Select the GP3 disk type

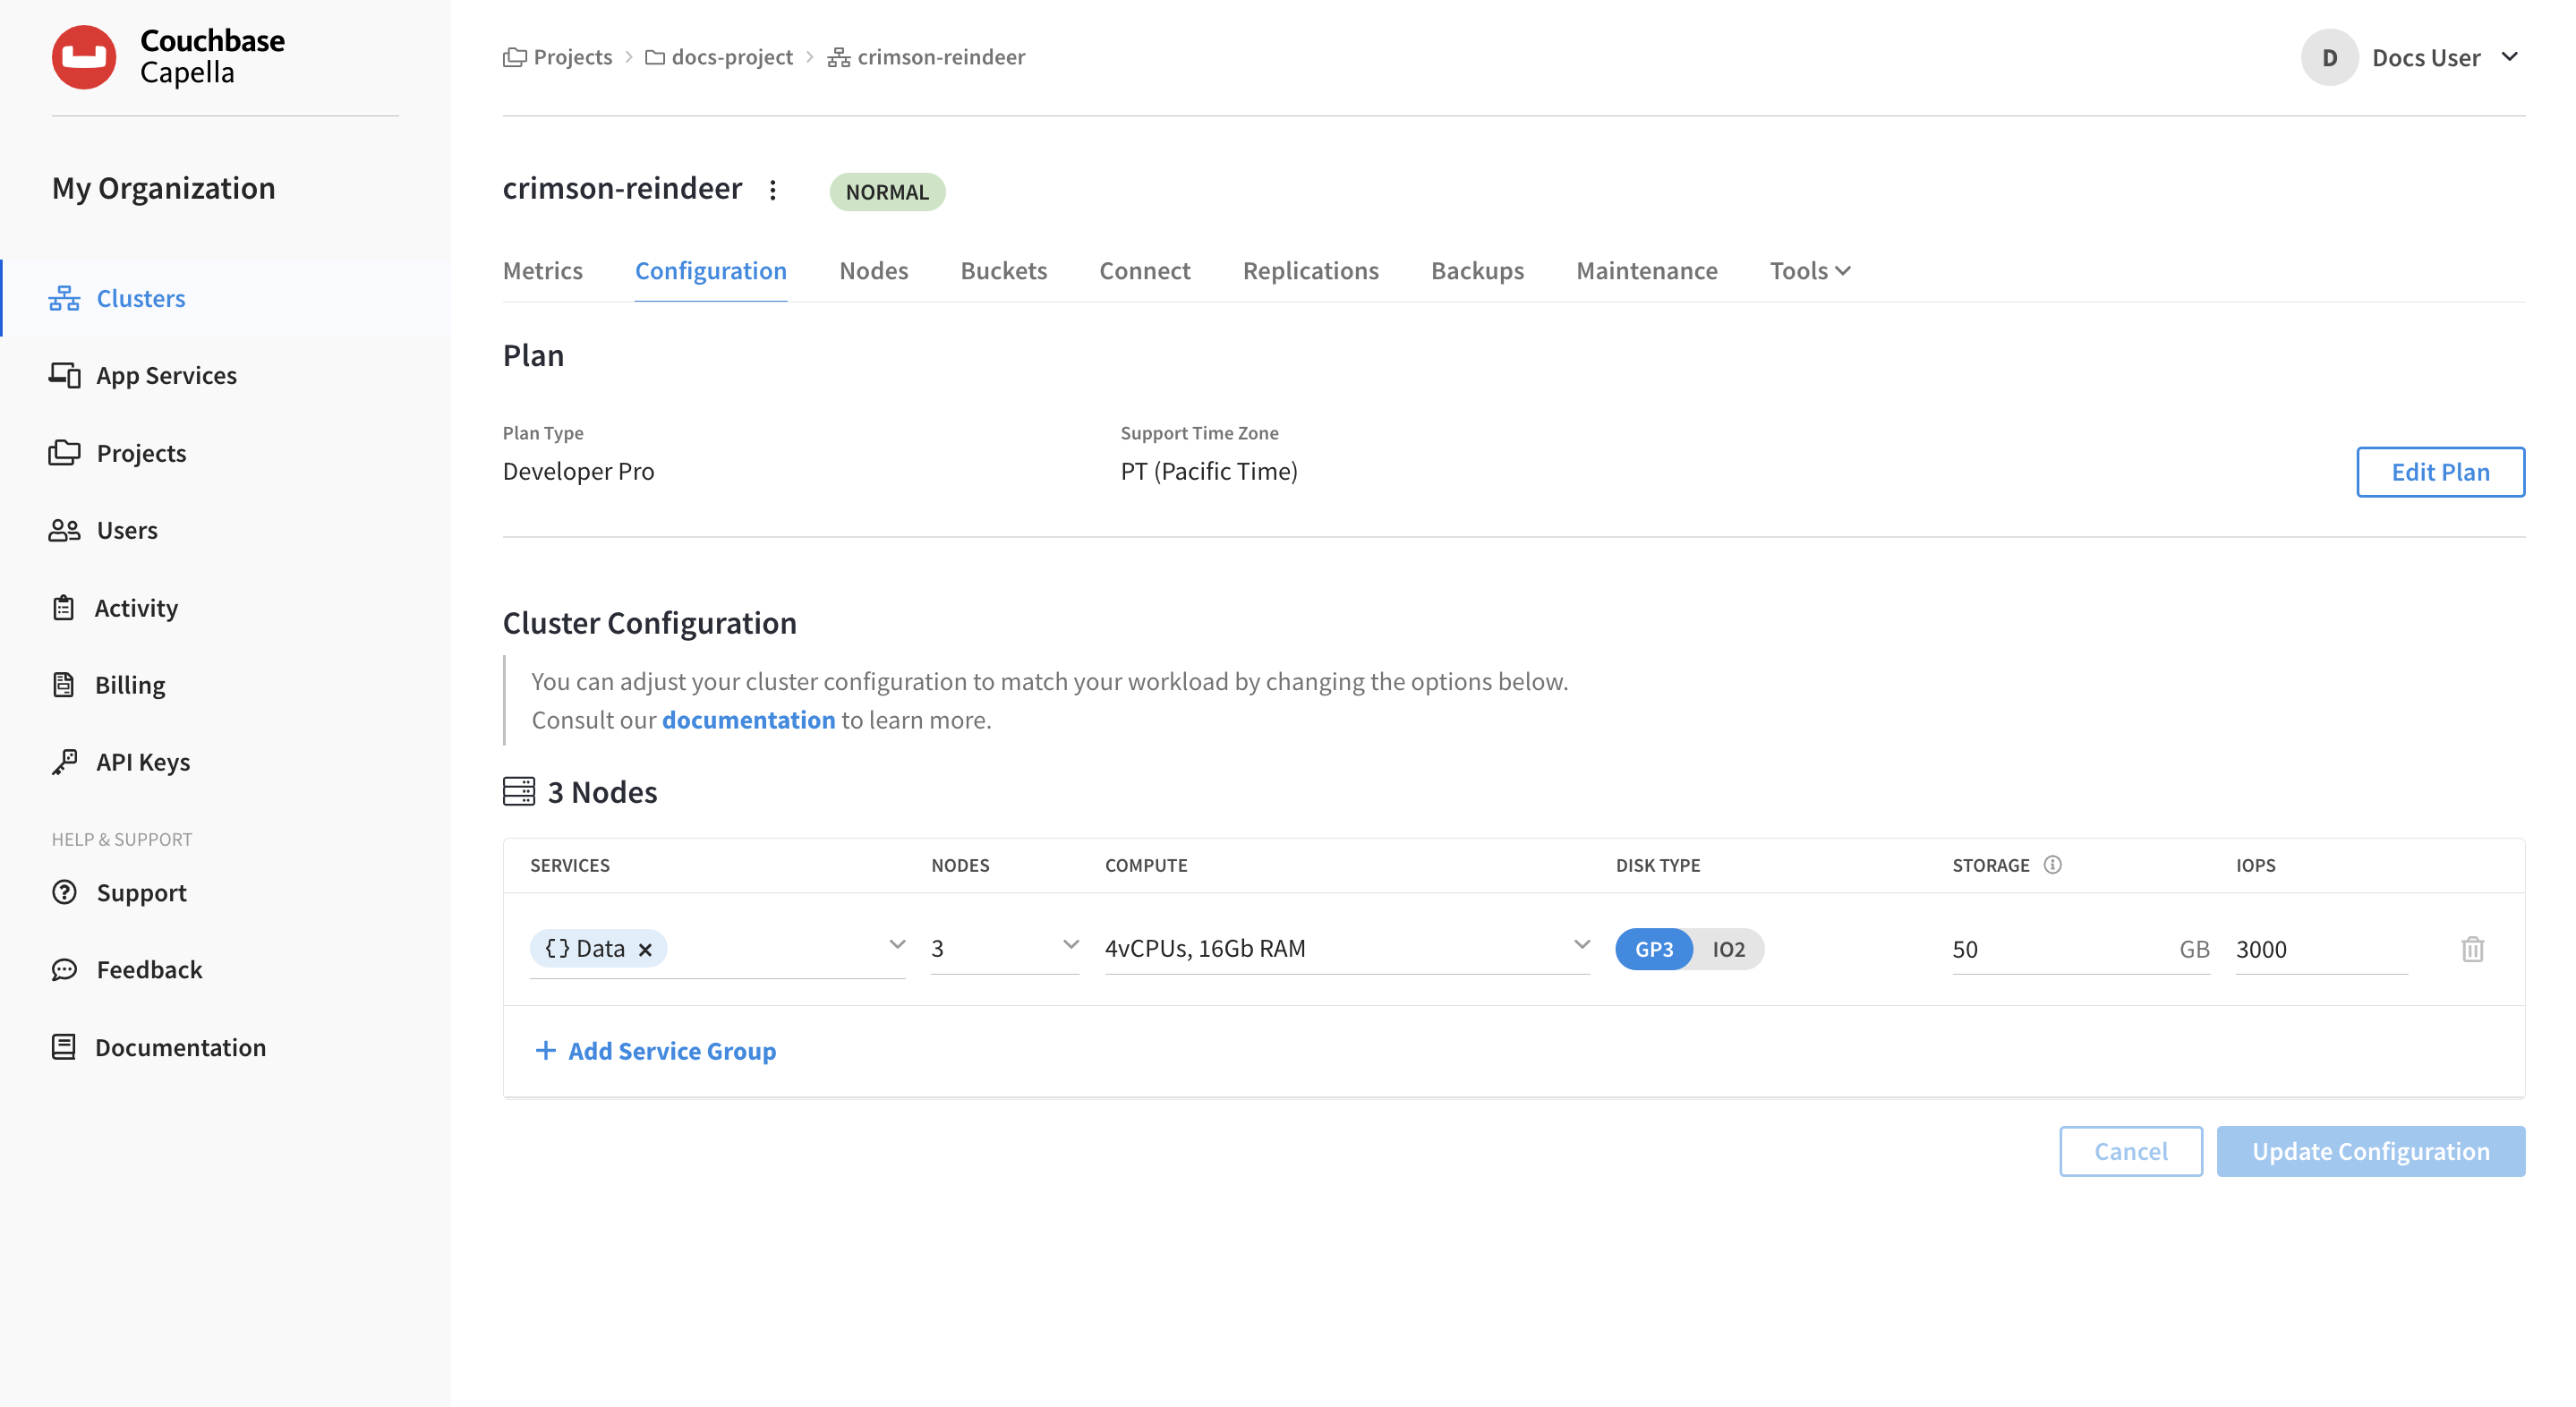point(1653,949)
